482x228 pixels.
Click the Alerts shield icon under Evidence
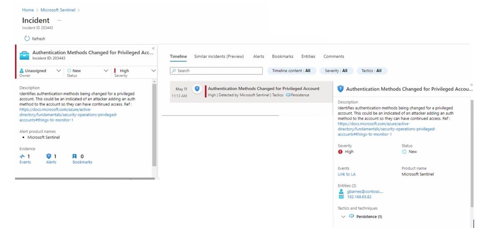click(48, 156)
